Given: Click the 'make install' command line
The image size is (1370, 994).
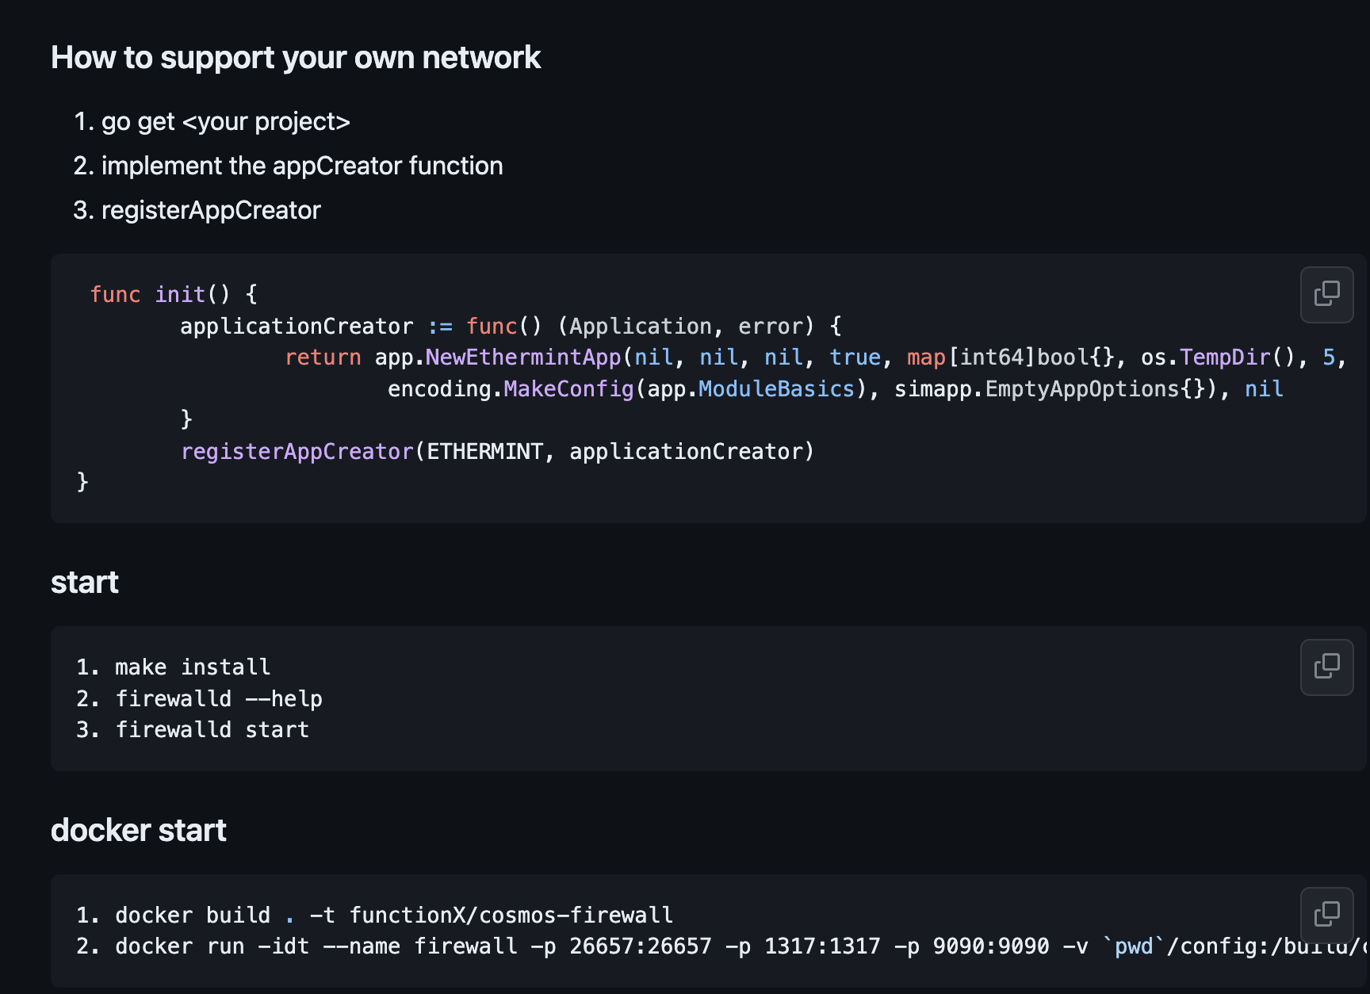Looking at the screenshot, I should tap(193, 667).
